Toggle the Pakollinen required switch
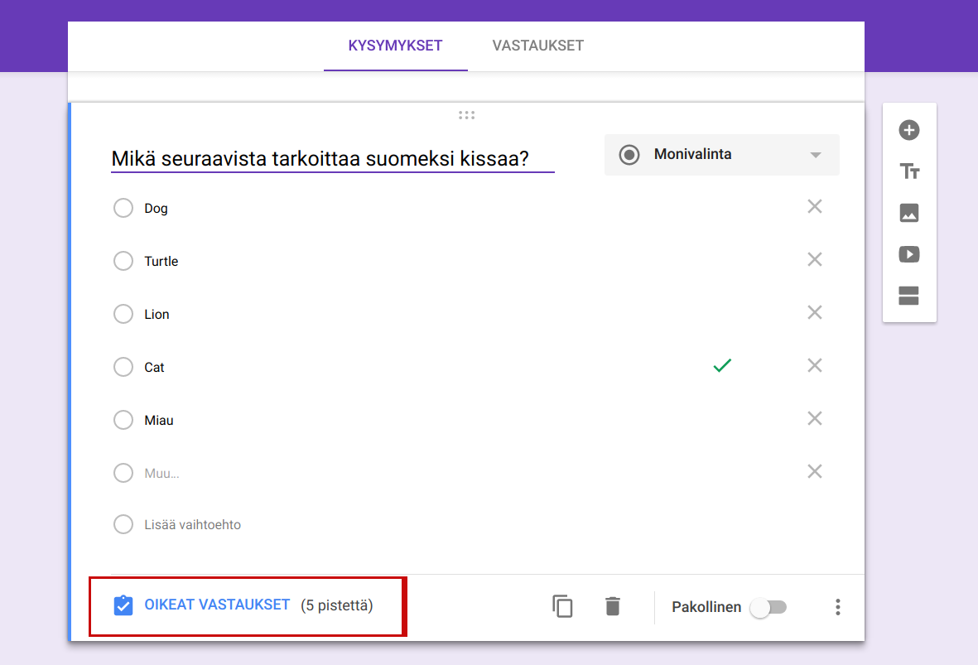Screen dimensions: 978x665 (x=768, y=608)
